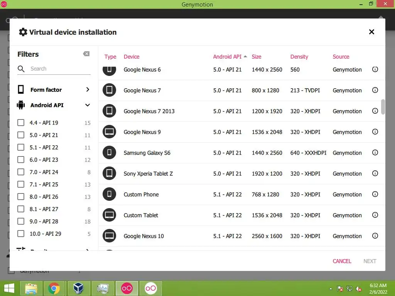This screenshot has width=395, height=296.
Task: Click the 640 - XXXHDPI density cell
Action: [x=308, y=153]
